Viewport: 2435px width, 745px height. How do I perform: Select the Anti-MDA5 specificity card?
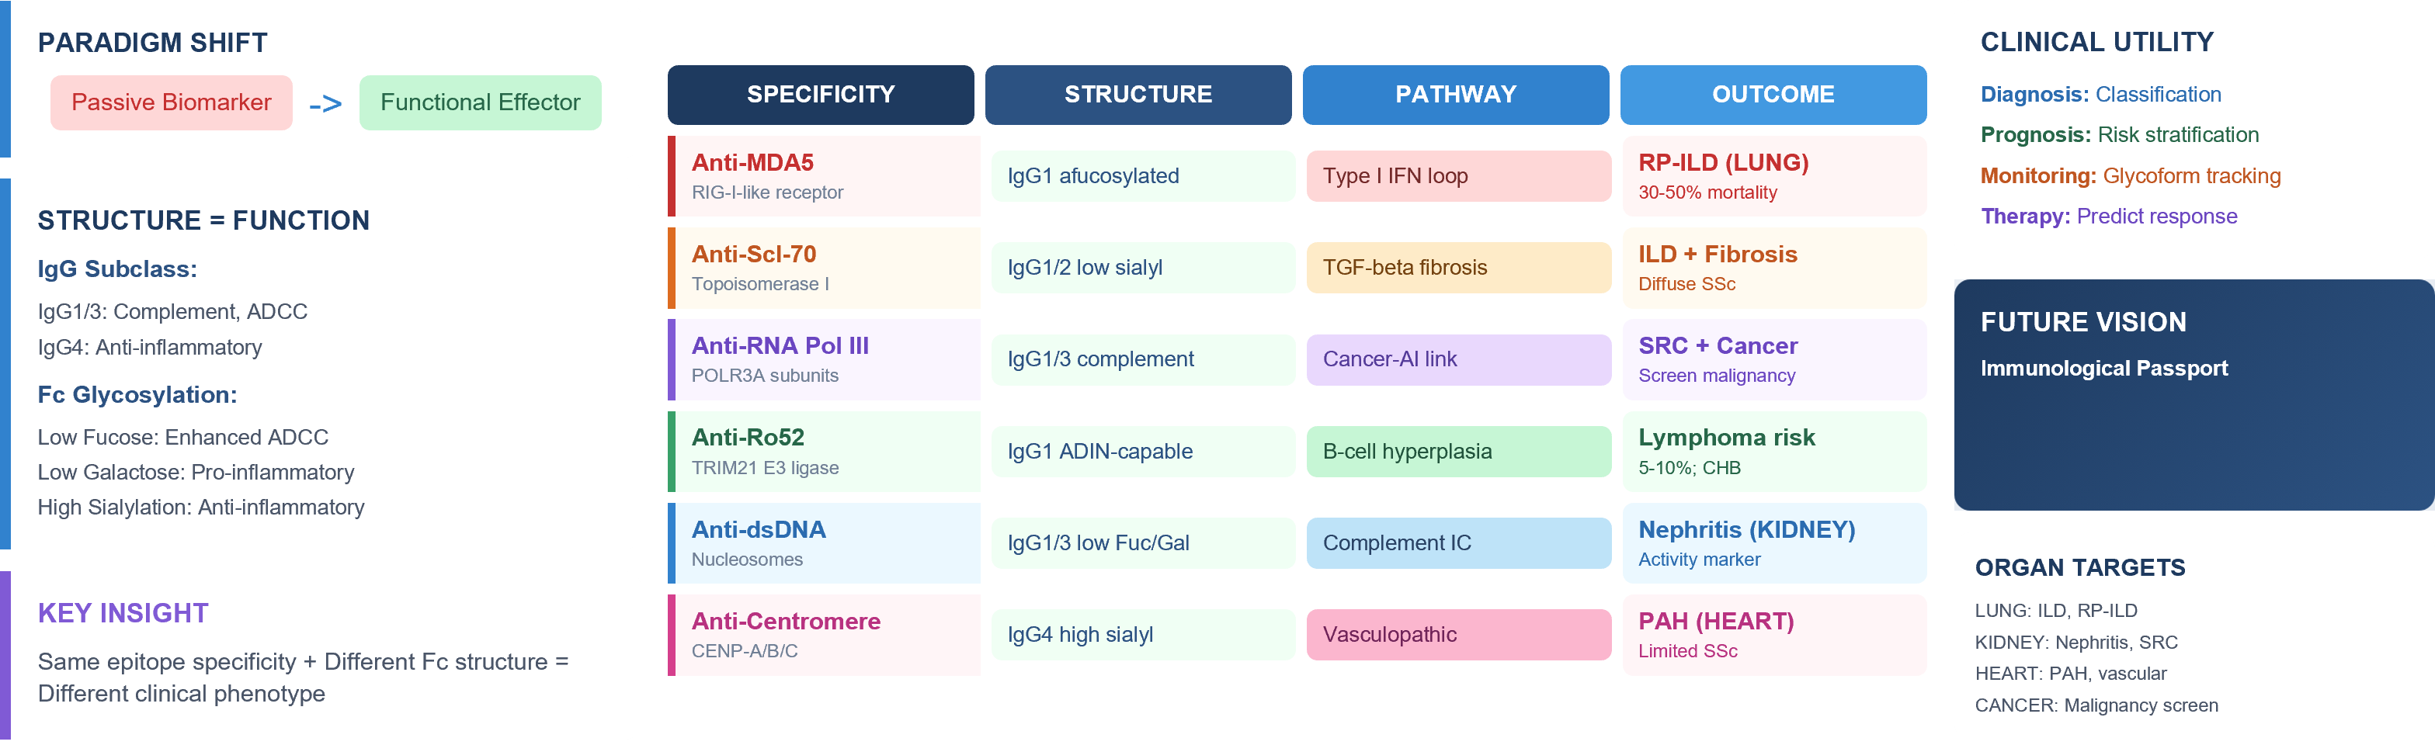pos(823,175)
